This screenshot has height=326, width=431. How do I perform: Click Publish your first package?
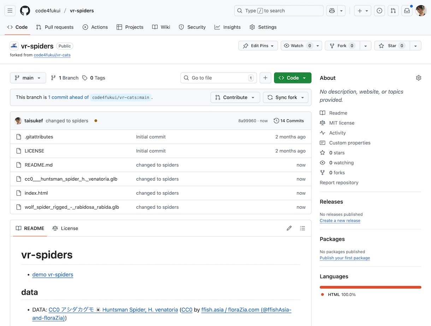tap(345, 258)
